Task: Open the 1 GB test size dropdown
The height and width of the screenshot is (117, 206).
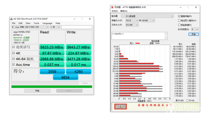Action: click(55, 27)
